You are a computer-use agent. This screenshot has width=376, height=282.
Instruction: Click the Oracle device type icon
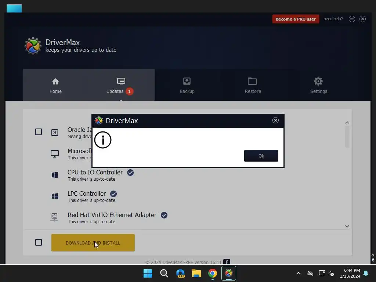coord(55,132)
